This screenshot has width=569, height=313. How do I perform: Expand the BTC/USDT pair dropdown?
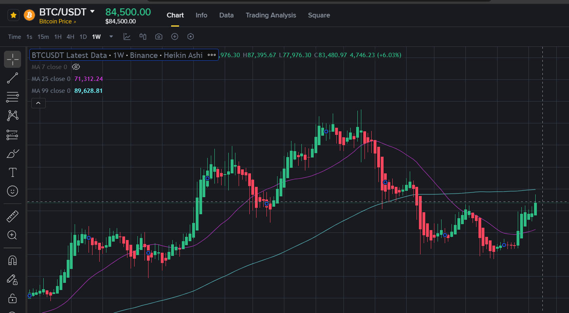[x=93, y=12]
